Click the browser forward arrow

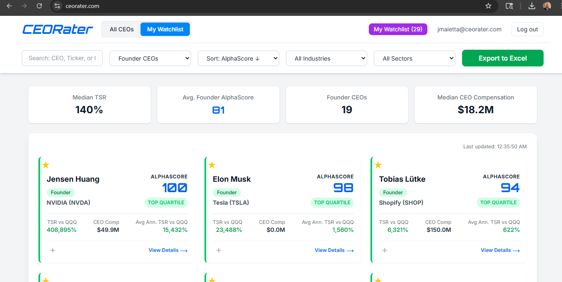(24, 6)
